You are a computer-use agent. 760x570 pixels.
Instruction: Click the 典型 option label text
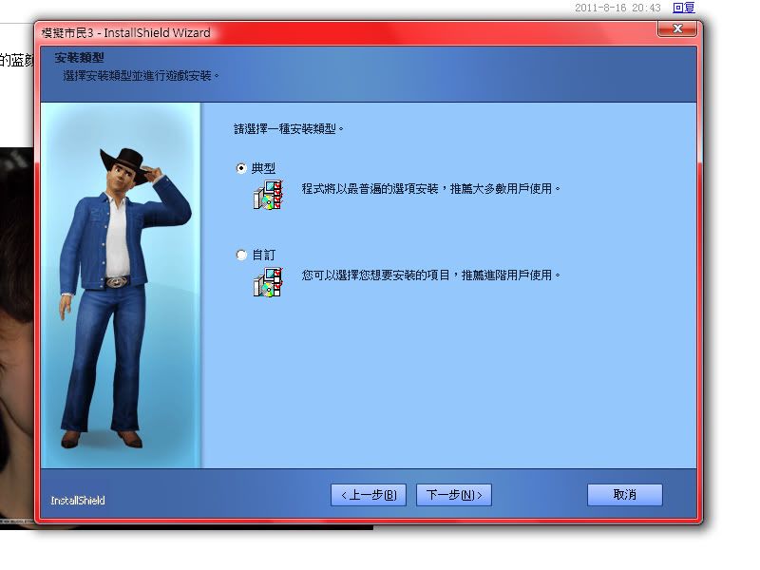click(x=263, y=168)
